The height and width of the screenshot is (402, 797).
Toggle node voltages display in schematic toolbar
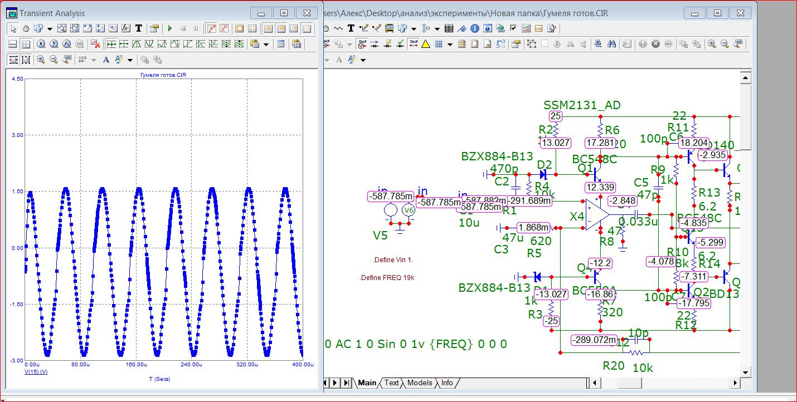point(362,44)
